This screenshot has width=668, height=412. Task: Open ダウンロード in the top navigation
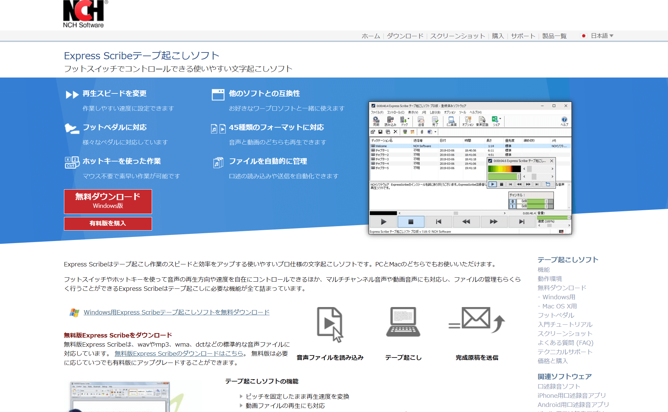click(405, 36)
